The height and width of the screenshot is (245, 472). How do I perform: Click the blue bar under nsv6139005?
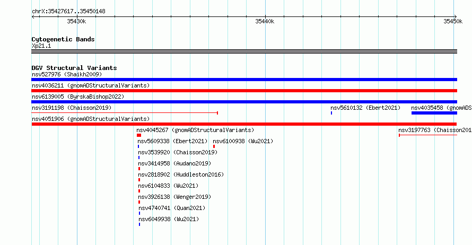(x=244, y=102)
